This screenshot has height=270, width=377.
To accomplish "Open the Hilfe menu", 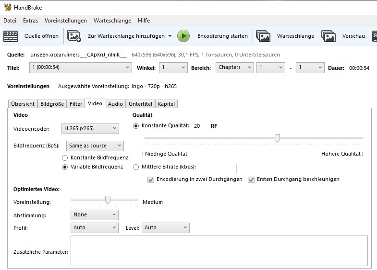I will [x=144, y=21].
